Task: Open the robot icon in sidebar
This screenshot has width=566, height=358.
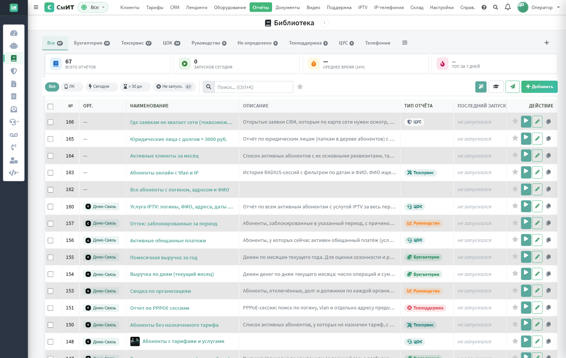Action: click(14, 46)
